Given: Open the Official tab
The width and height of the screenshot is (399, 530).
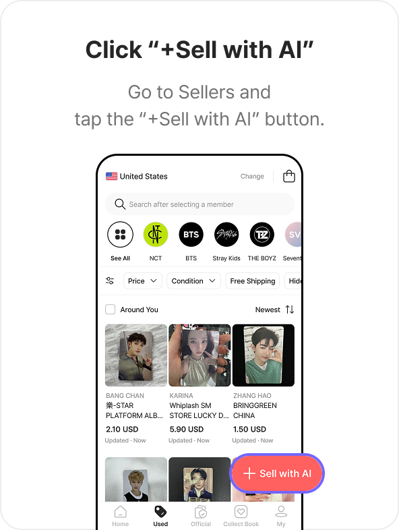Looking at the screenshot, I should tap(201, 516).
